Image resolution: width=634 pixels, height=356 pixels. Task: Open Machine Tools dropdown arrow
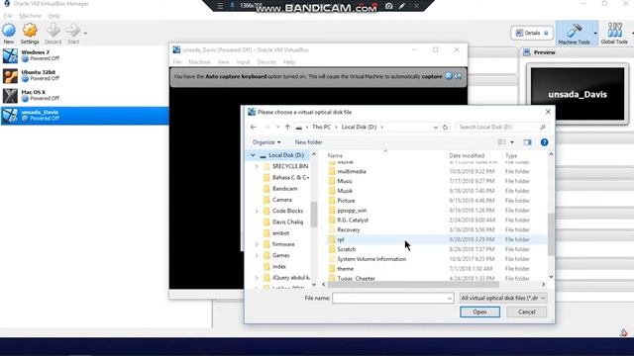click(x=595, y=33)
